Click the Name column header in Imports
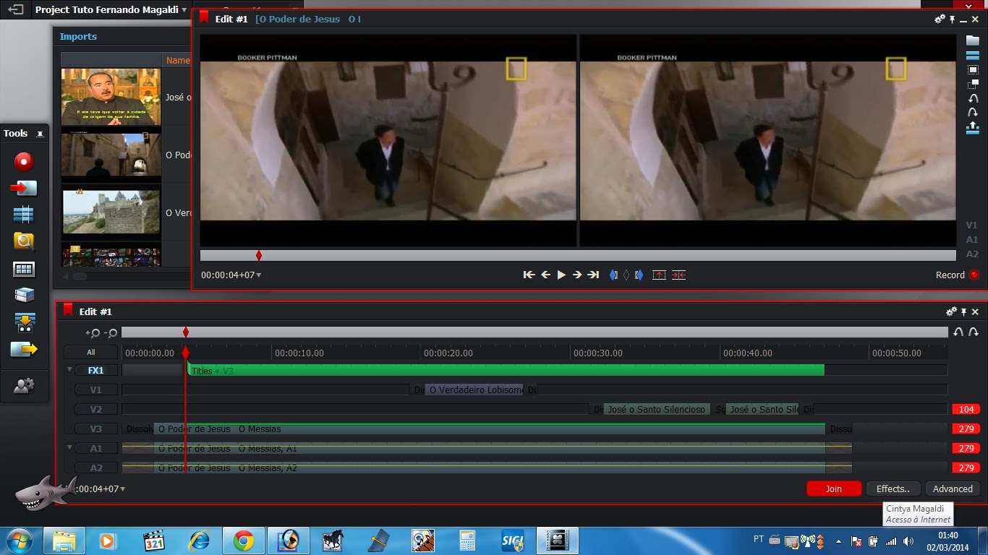 click(178, 61)
